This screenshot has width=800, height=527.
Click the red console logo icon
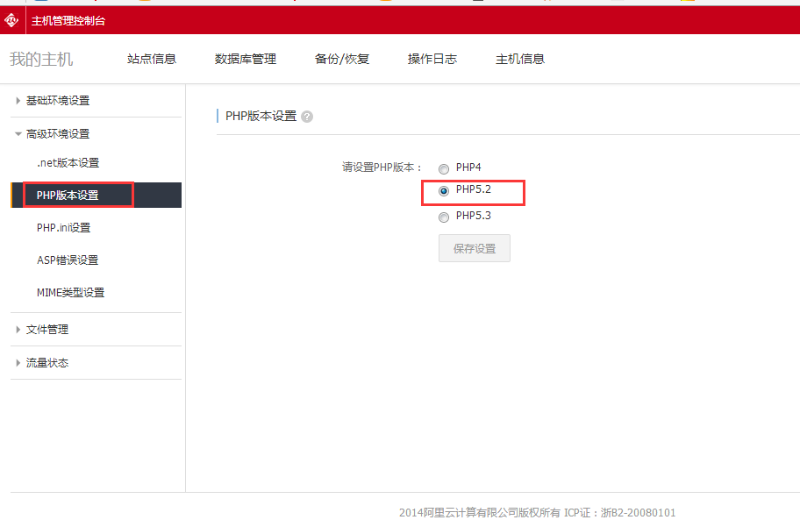click(12, 20)
